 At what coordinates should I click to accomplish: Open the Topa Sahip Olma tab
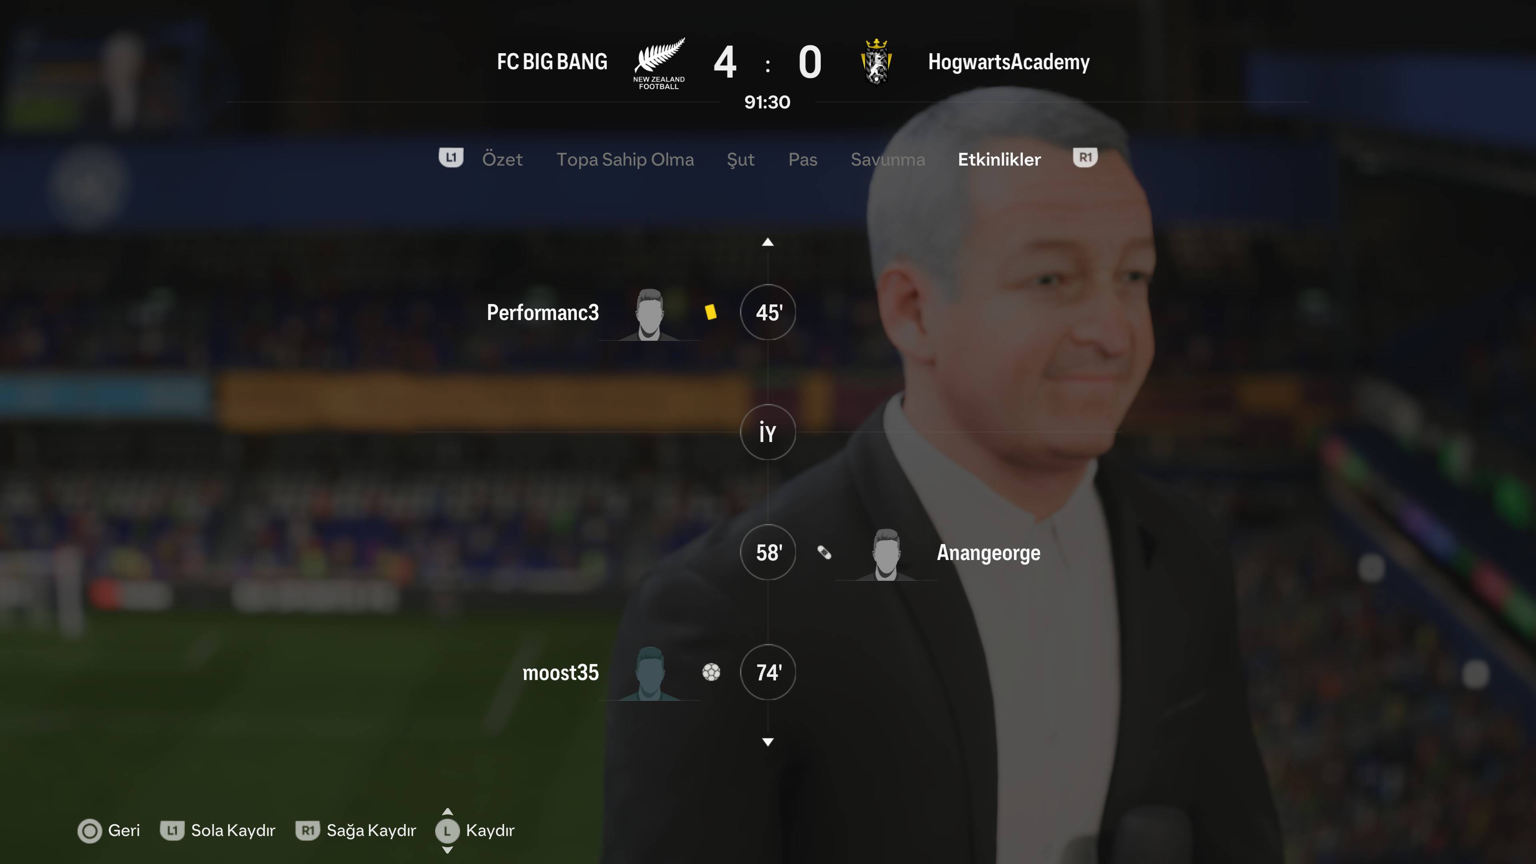coord(625,159)
